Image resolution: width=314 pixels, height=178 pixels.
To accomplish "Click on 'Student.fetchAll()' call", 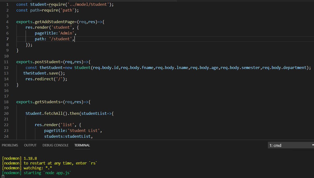I will (x=46, y=113).
